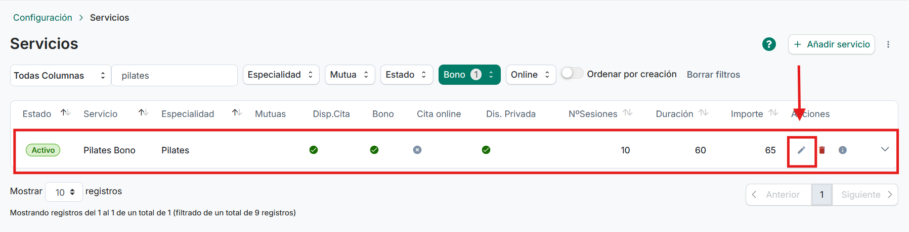Open the three-dot options menu
This screenshot has height=232, width=909.
coord(888,44)
